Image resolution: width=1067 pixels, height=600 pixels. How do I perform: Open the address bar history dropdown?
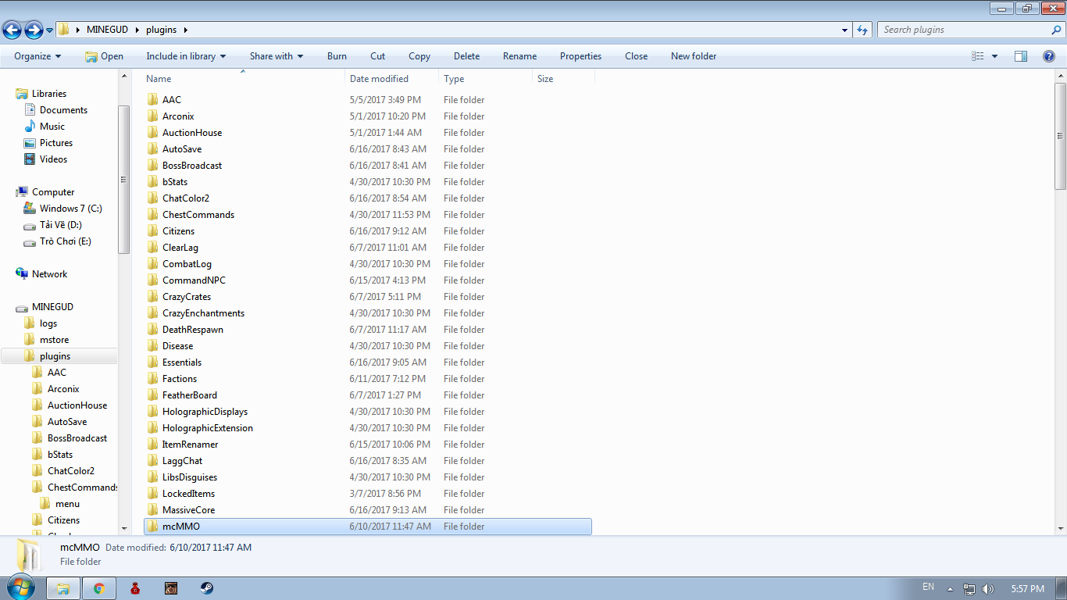point(845,30)
